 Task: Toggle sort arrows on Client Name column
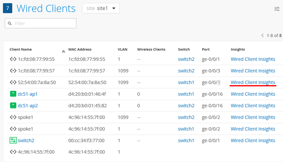coord(63,51)
